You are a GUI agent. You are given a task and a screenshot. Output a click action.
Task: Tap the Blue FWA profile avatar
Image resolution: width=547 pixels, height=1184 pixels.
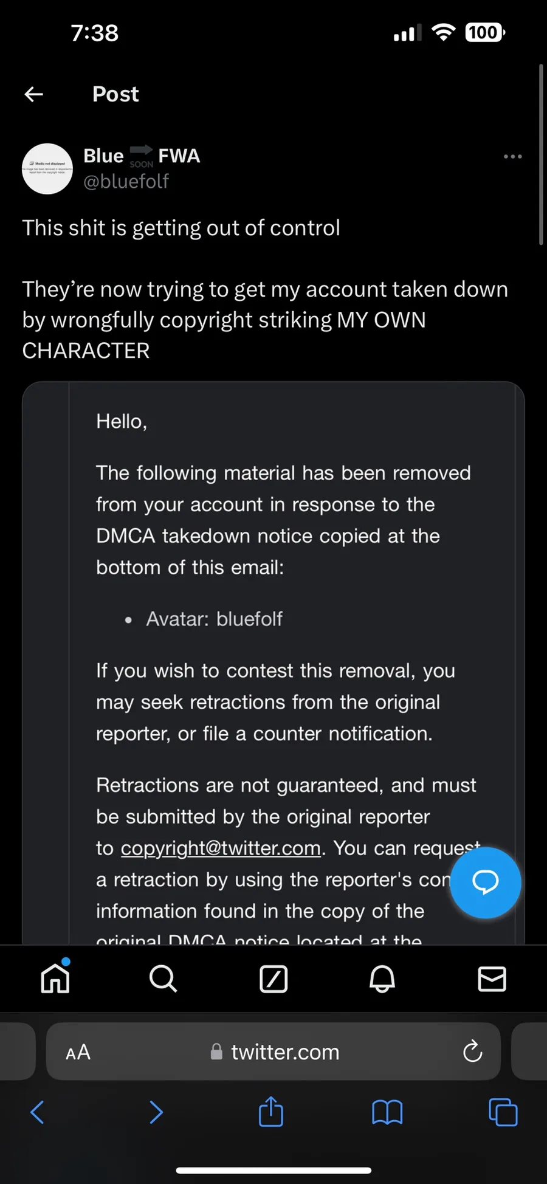coord(47,169)
